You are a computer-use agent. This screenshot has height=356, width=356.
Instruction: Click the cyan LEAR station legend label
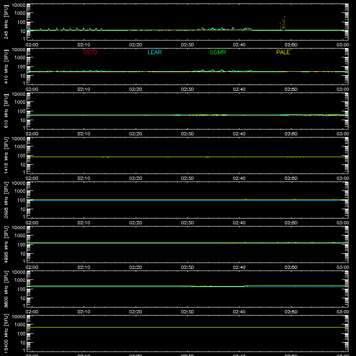point(154,52)
